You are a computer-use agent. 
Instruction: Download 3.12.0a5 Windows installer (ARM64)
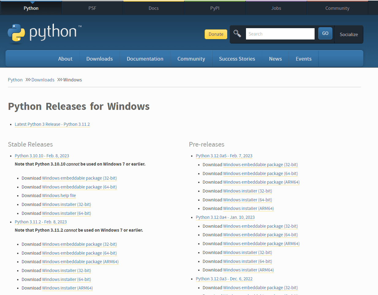pyautogui.click(x=248, y=208)
